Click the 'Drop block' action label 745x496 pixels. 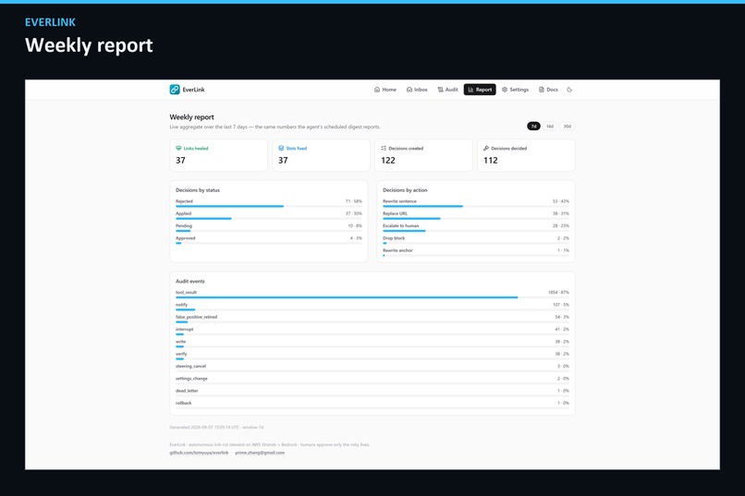tap(394, 238)
